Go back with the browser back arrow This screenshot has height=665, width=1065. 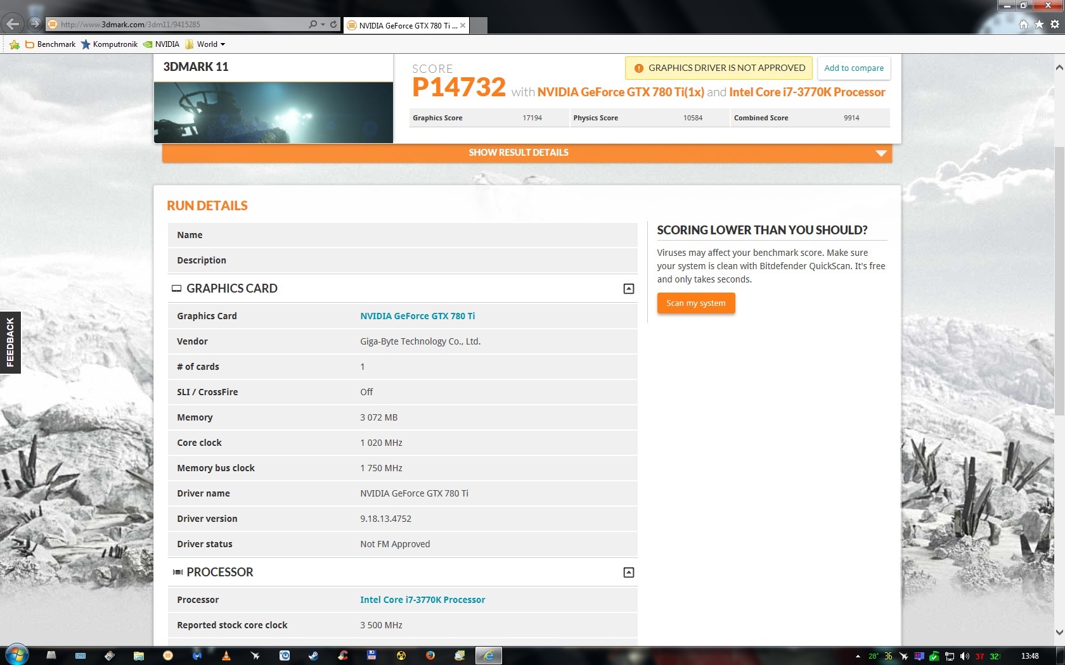tap(13, 24)
